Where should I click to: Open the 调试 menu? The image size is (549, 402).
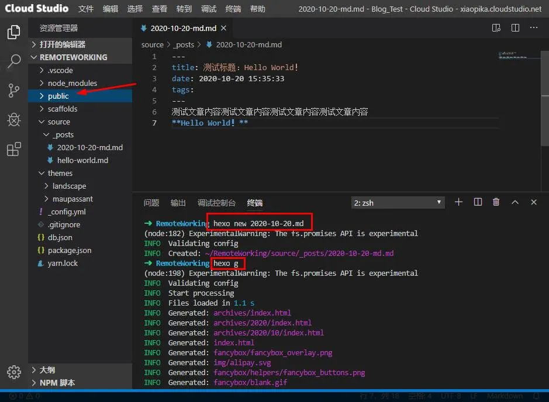(x=209, y=9)
